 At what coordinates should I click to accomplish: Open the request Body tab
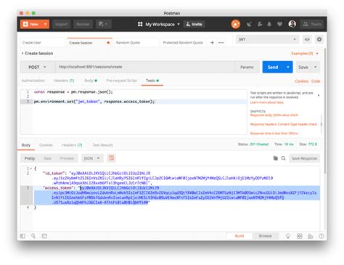pyautogui.click(x=91, y=81)
